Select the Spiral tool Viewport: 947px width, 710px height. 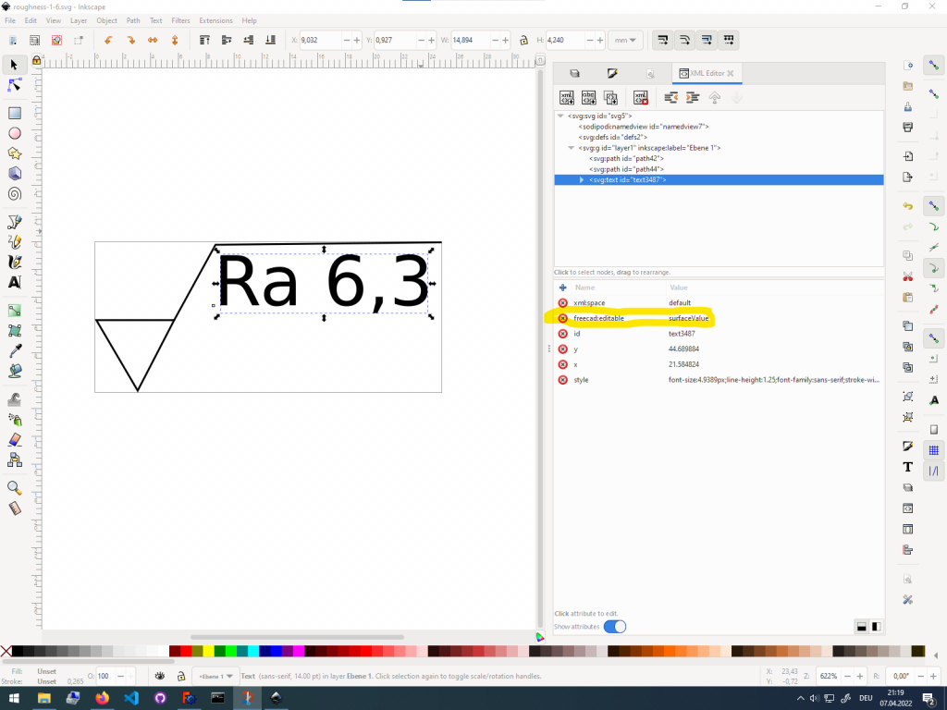[15, 194]
